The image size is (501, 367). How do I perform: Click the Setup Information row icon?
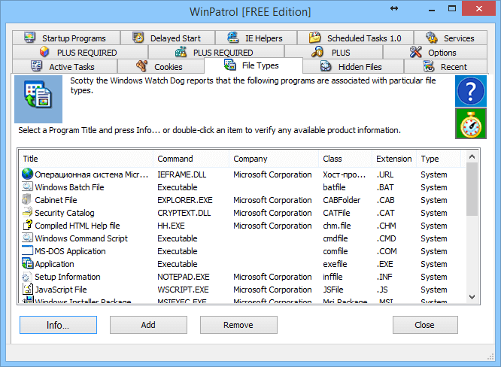28,277
